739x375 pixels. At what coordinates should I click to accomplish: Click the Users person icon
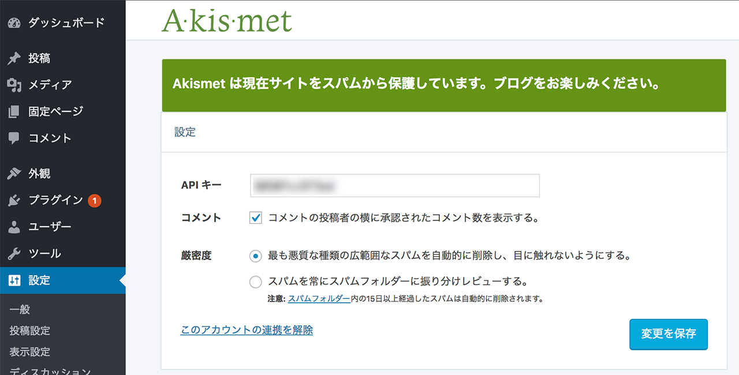pyautogui.click(x=14, y=227)
